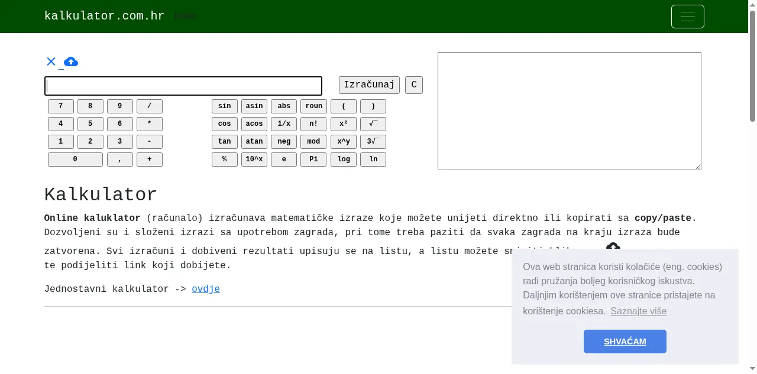
Task: Click the faint Home link in header
Action: pyautogui.click(x=185, y=17)
